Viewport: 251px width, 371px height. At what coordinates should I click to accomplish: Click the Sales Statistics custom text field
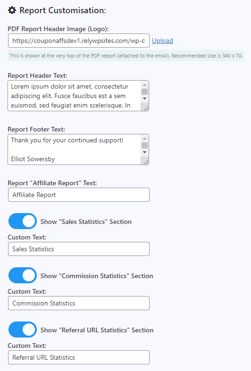[x=79, y=249]
